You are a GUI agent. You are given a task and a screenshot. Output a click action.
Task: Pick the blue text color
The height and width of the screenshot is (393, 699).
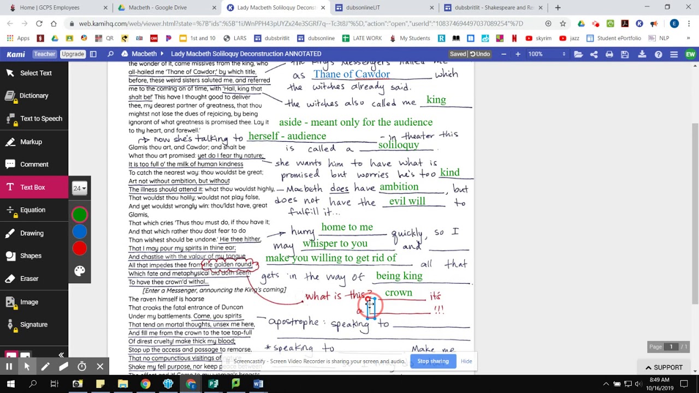tap(80, 231)
